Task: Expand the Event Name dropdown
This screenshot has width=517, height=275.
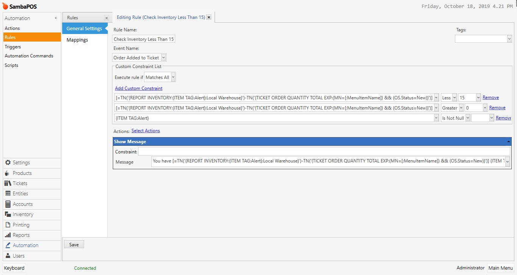Action: tap(164, 57)
